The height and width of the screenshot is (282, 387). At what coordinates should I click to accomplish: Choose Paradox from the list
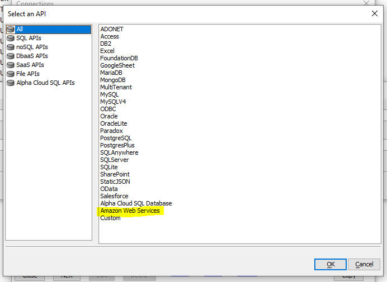(111, 131)
